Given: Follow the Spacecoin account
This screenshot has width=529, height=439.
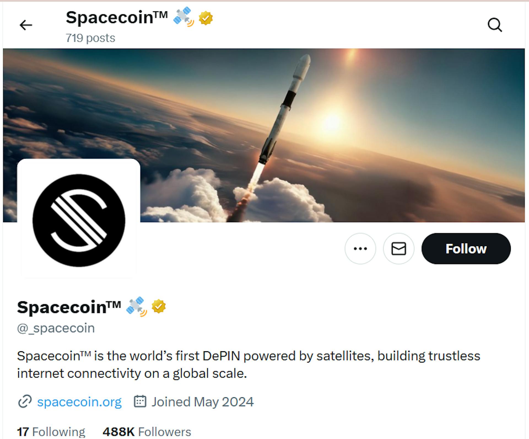Looking at the screenshot, I should tap(466, 249).
